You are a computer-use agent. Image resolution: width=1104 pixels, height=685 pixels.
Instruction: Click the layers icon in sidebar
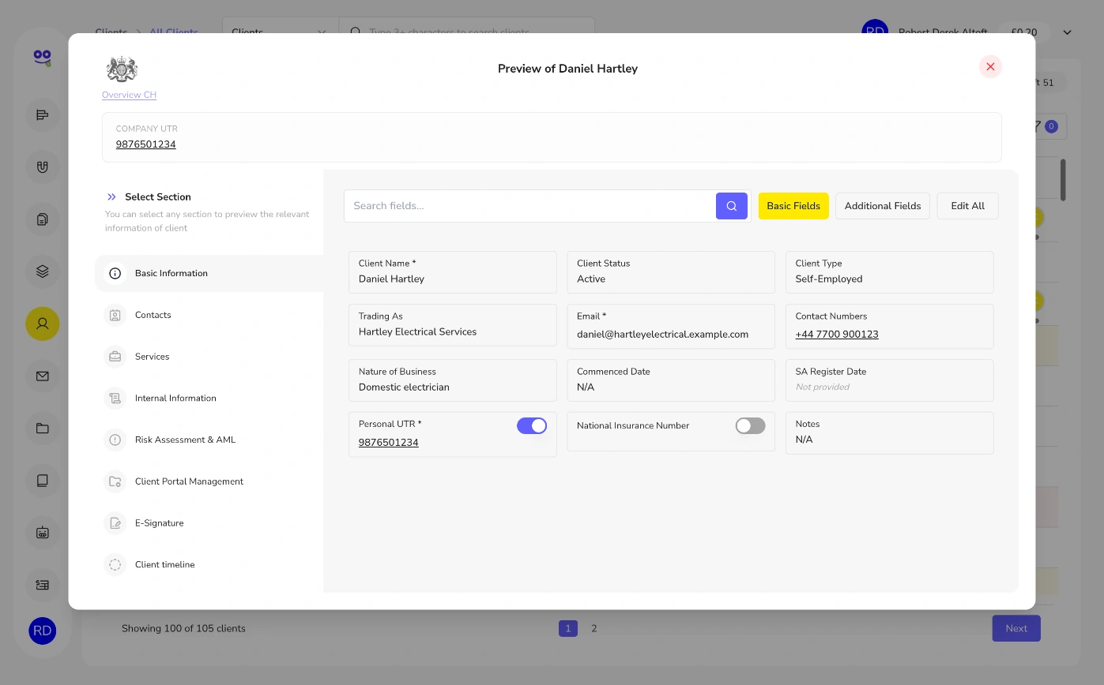coord(43,271)
